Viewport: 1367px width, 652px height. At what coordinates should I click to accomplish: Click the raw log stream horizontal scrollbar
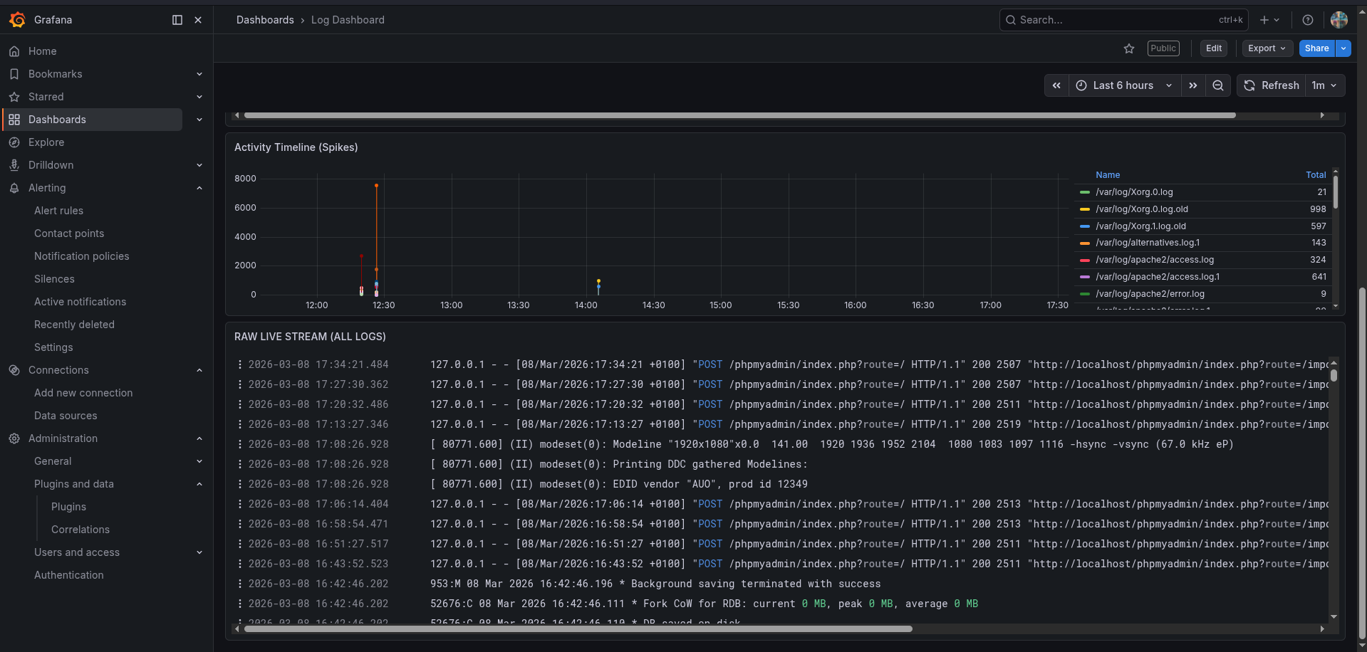click(578, 629)
